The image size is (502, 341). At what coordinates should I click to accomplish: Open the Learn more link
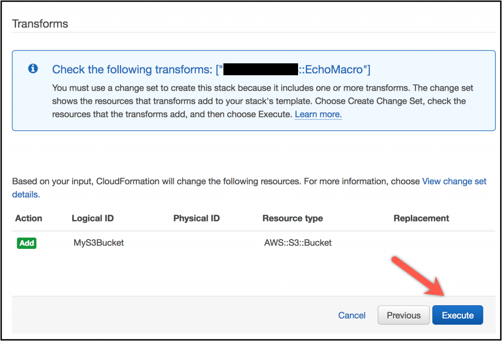coord(318,114)
